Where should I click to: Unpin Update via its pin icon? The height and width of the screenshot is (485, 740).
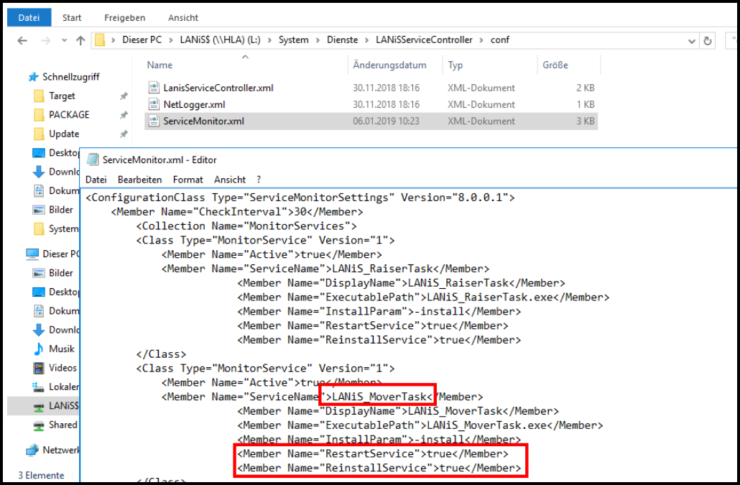[124, 134]
